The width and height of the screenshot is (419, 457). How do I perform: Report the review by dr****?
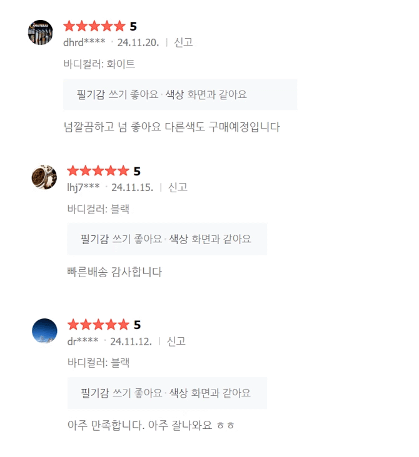pos(176,342)
